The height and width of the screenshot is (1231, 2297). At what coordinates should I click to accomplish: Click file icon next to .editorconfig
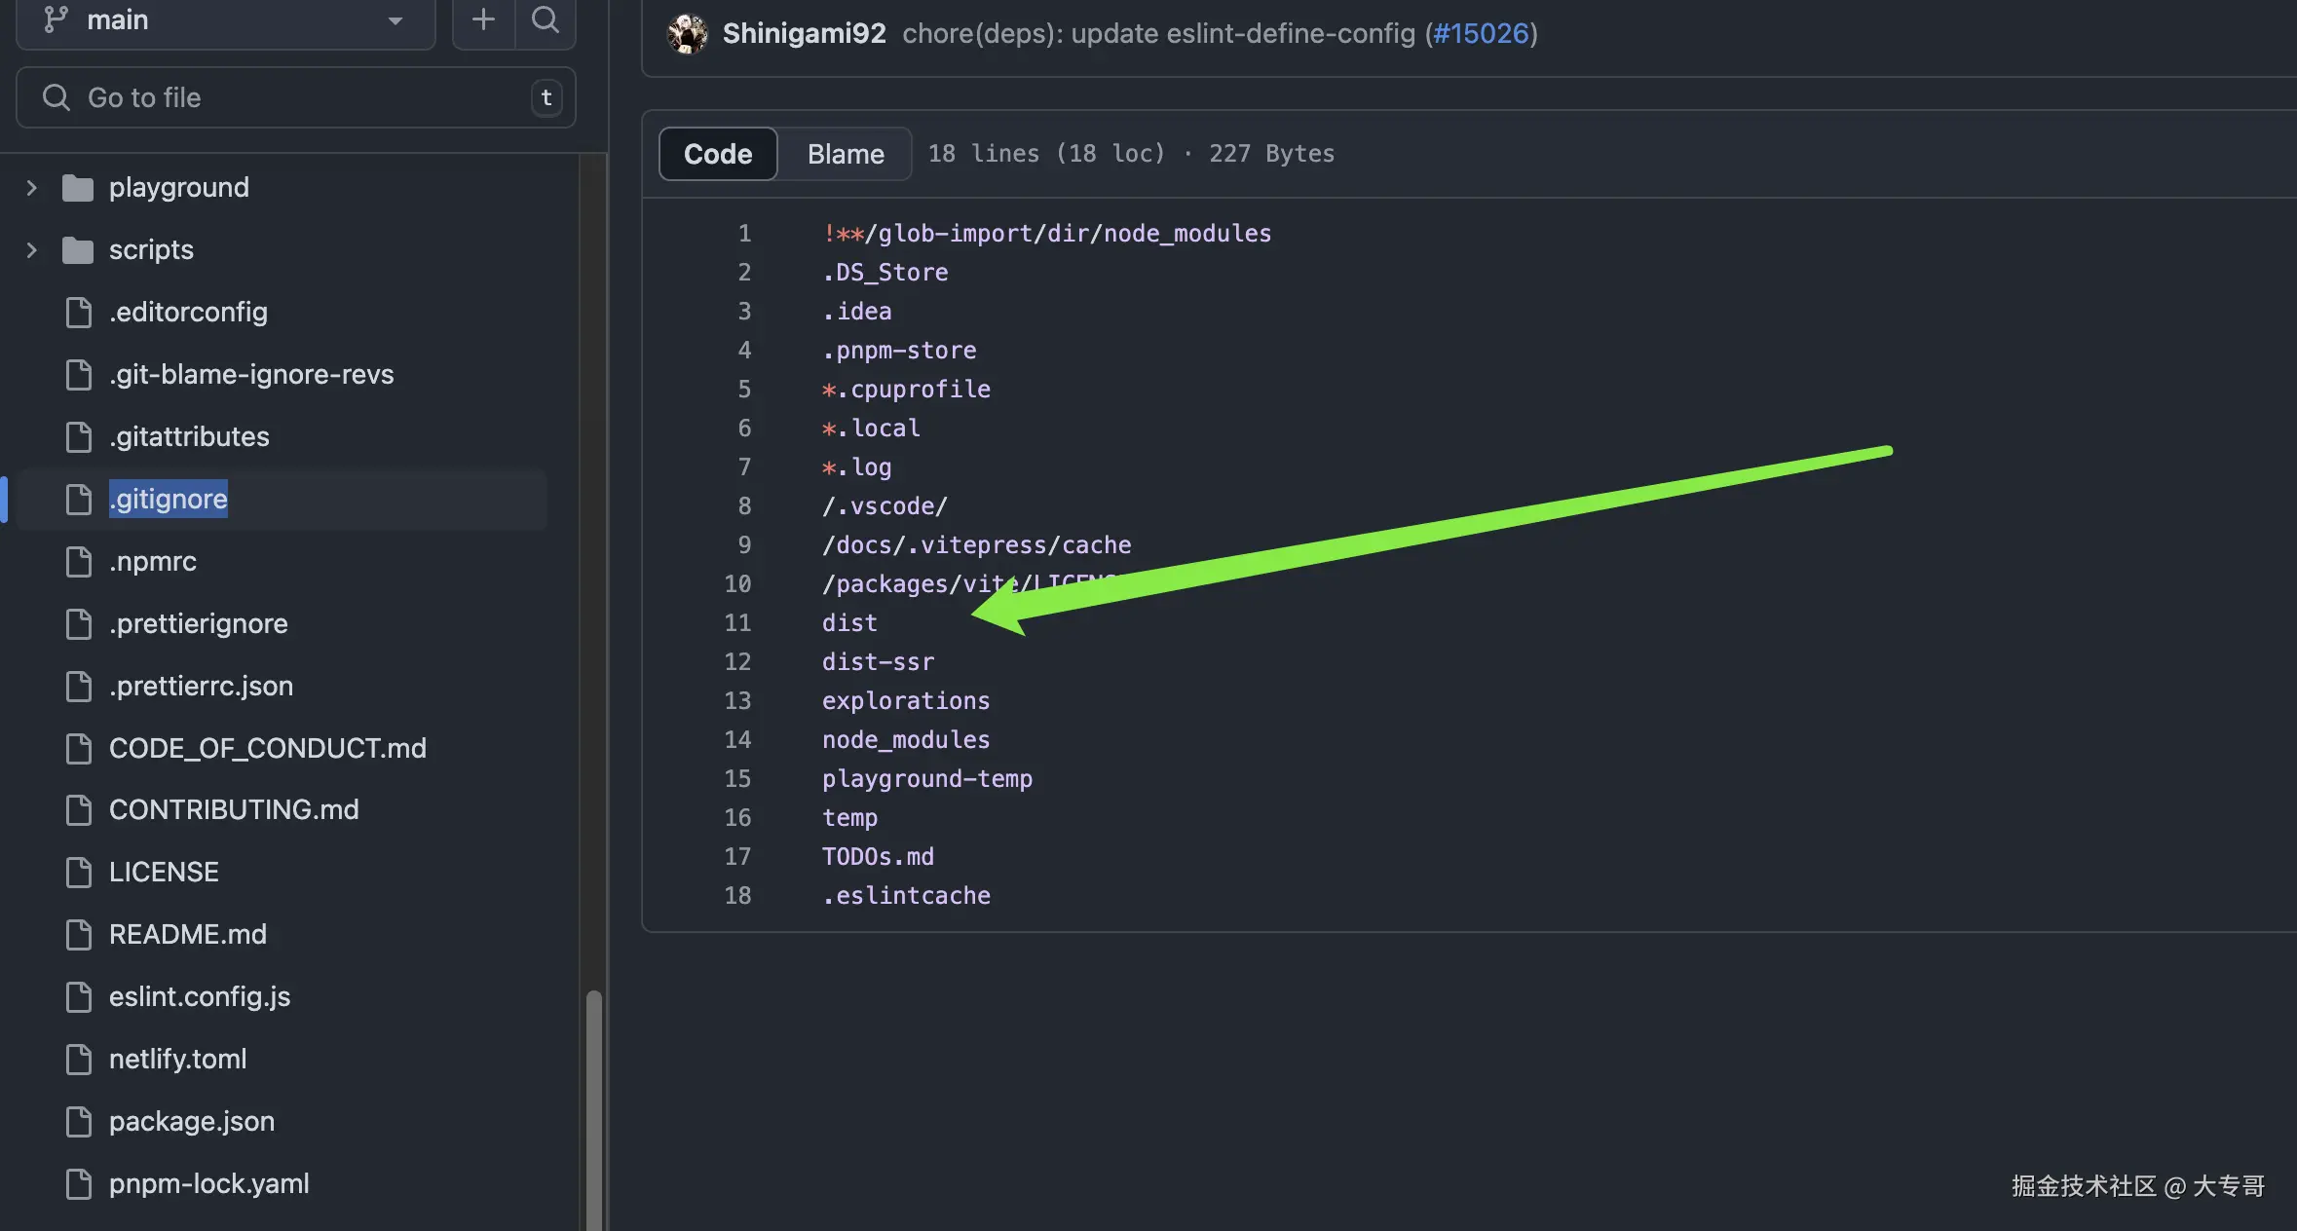pyautogui.click(x=78, y=312)
